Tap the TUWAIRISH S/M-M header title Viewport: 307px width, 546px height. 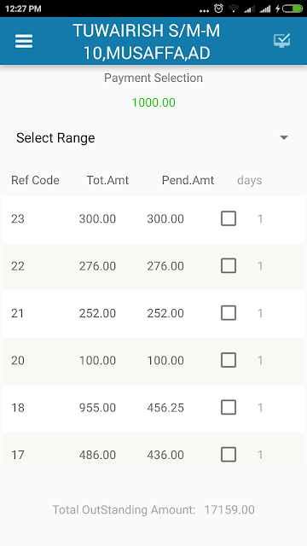pyautogui.click(x=147, y=42)
